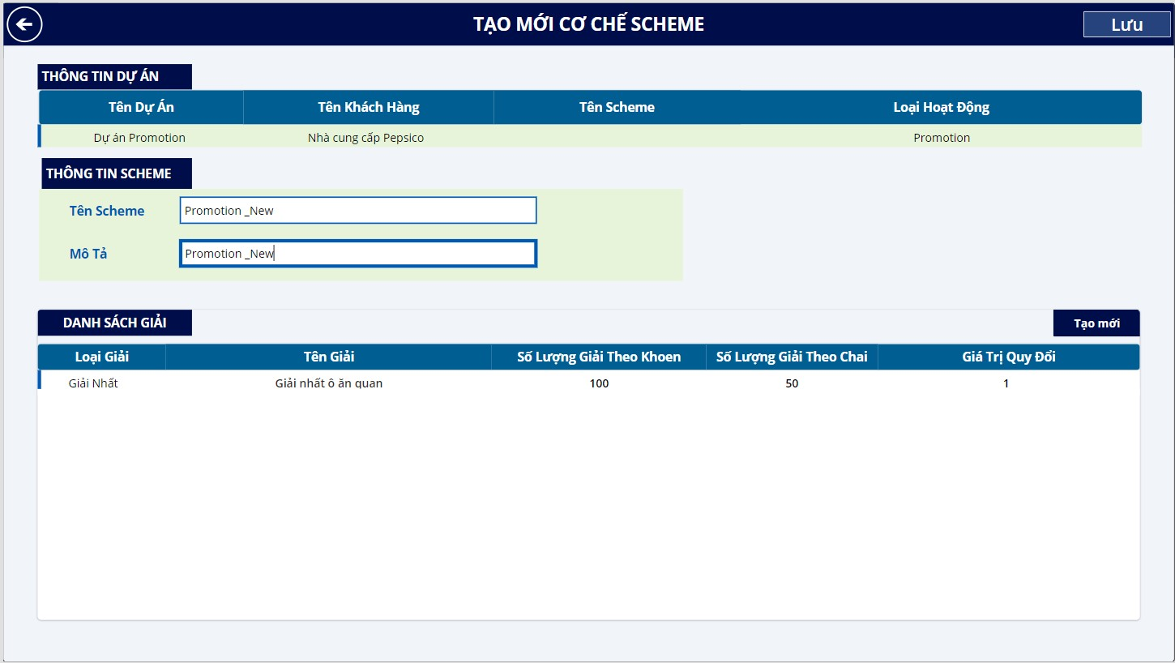Viewport: 1175px width, 663px height.
Task: Select the THÔNG TIN DỰ ÁN header
Action: point(115,76)
